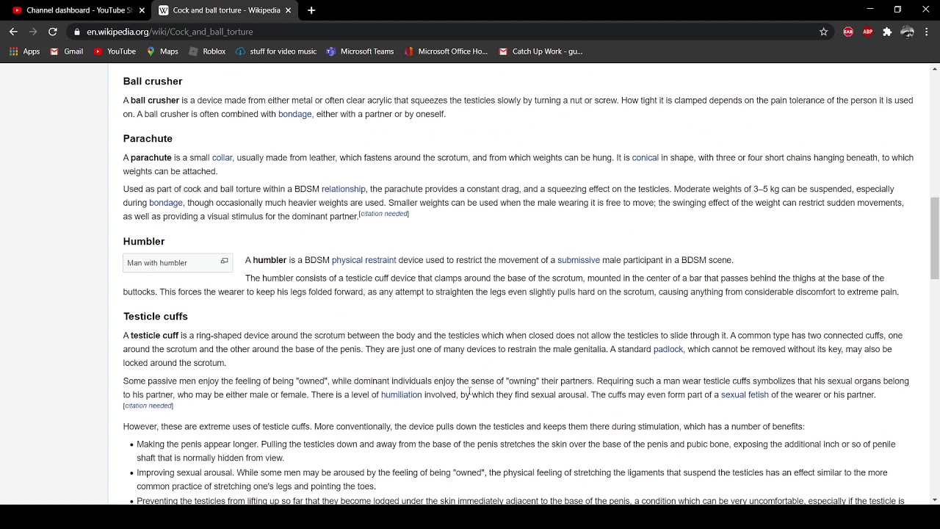This screenshot has width=940, height=529.
Task: Follow the 'padlock' link
Action: pos(668,349)
